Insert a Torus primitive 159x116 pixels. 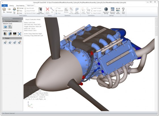20,11
